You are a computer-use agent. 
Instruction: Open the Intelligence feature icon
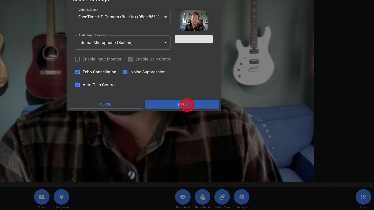pos(61,197)
